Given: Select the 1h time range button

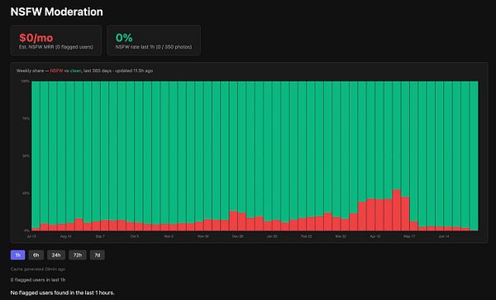Looking at the screenshot, I should 17,255.
